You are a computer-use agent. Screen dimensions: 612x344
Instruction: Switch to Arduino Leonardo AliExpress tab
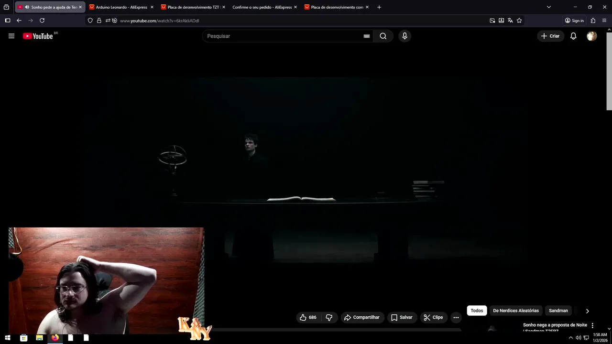tap(121, 7)
